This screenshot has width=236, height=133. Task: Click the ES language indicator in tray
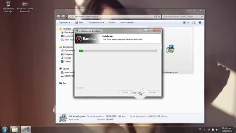pyautogui.click(x=200, y=129)
